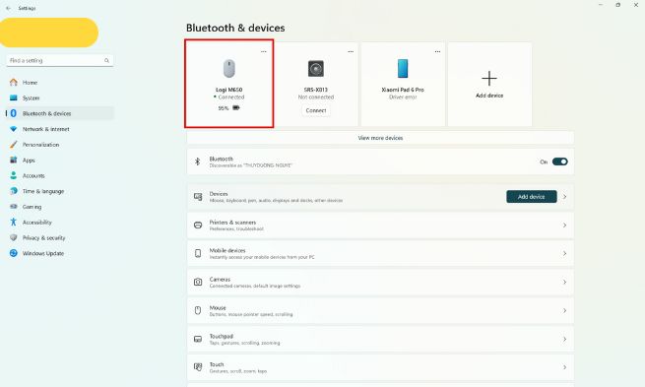Open Cameras settings label
Viewport: 645px width, 387px height.
(220, 280)
